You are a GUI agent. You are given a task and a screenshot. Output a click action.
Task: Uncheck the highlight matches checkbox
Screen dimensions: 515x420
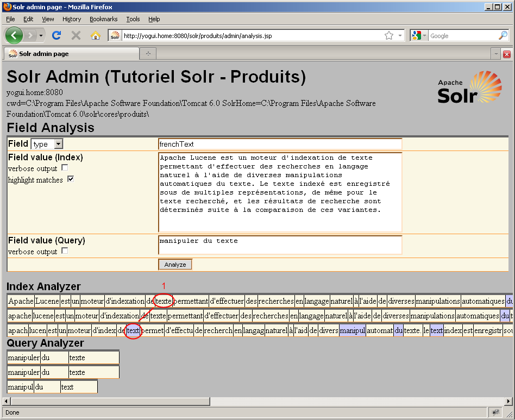pyautogui.click(x=71, y=179)
